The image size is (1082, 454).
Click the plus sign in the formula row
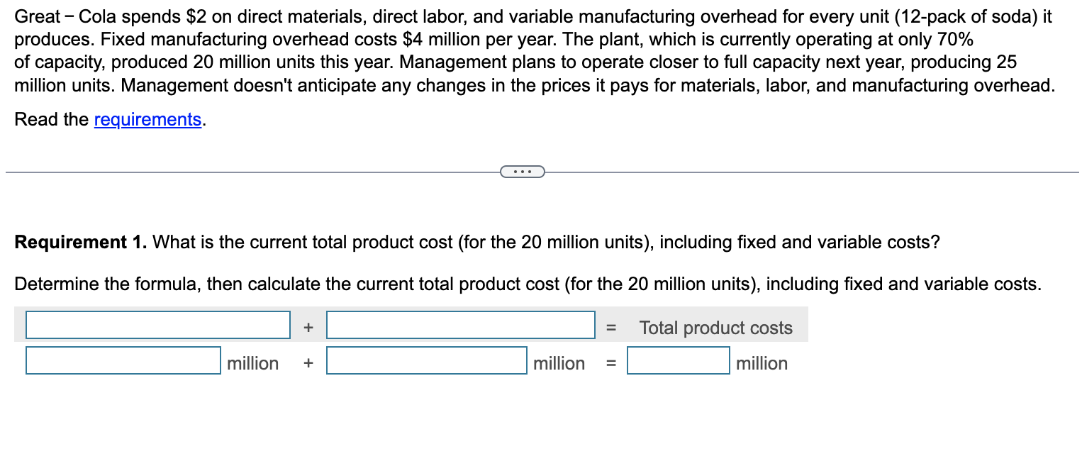point(307,327)
